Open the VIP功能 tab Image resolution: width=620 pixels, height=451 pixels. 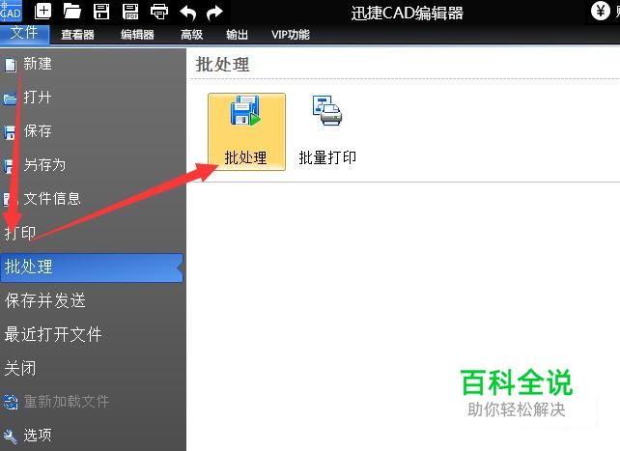[x=291, y=35]
